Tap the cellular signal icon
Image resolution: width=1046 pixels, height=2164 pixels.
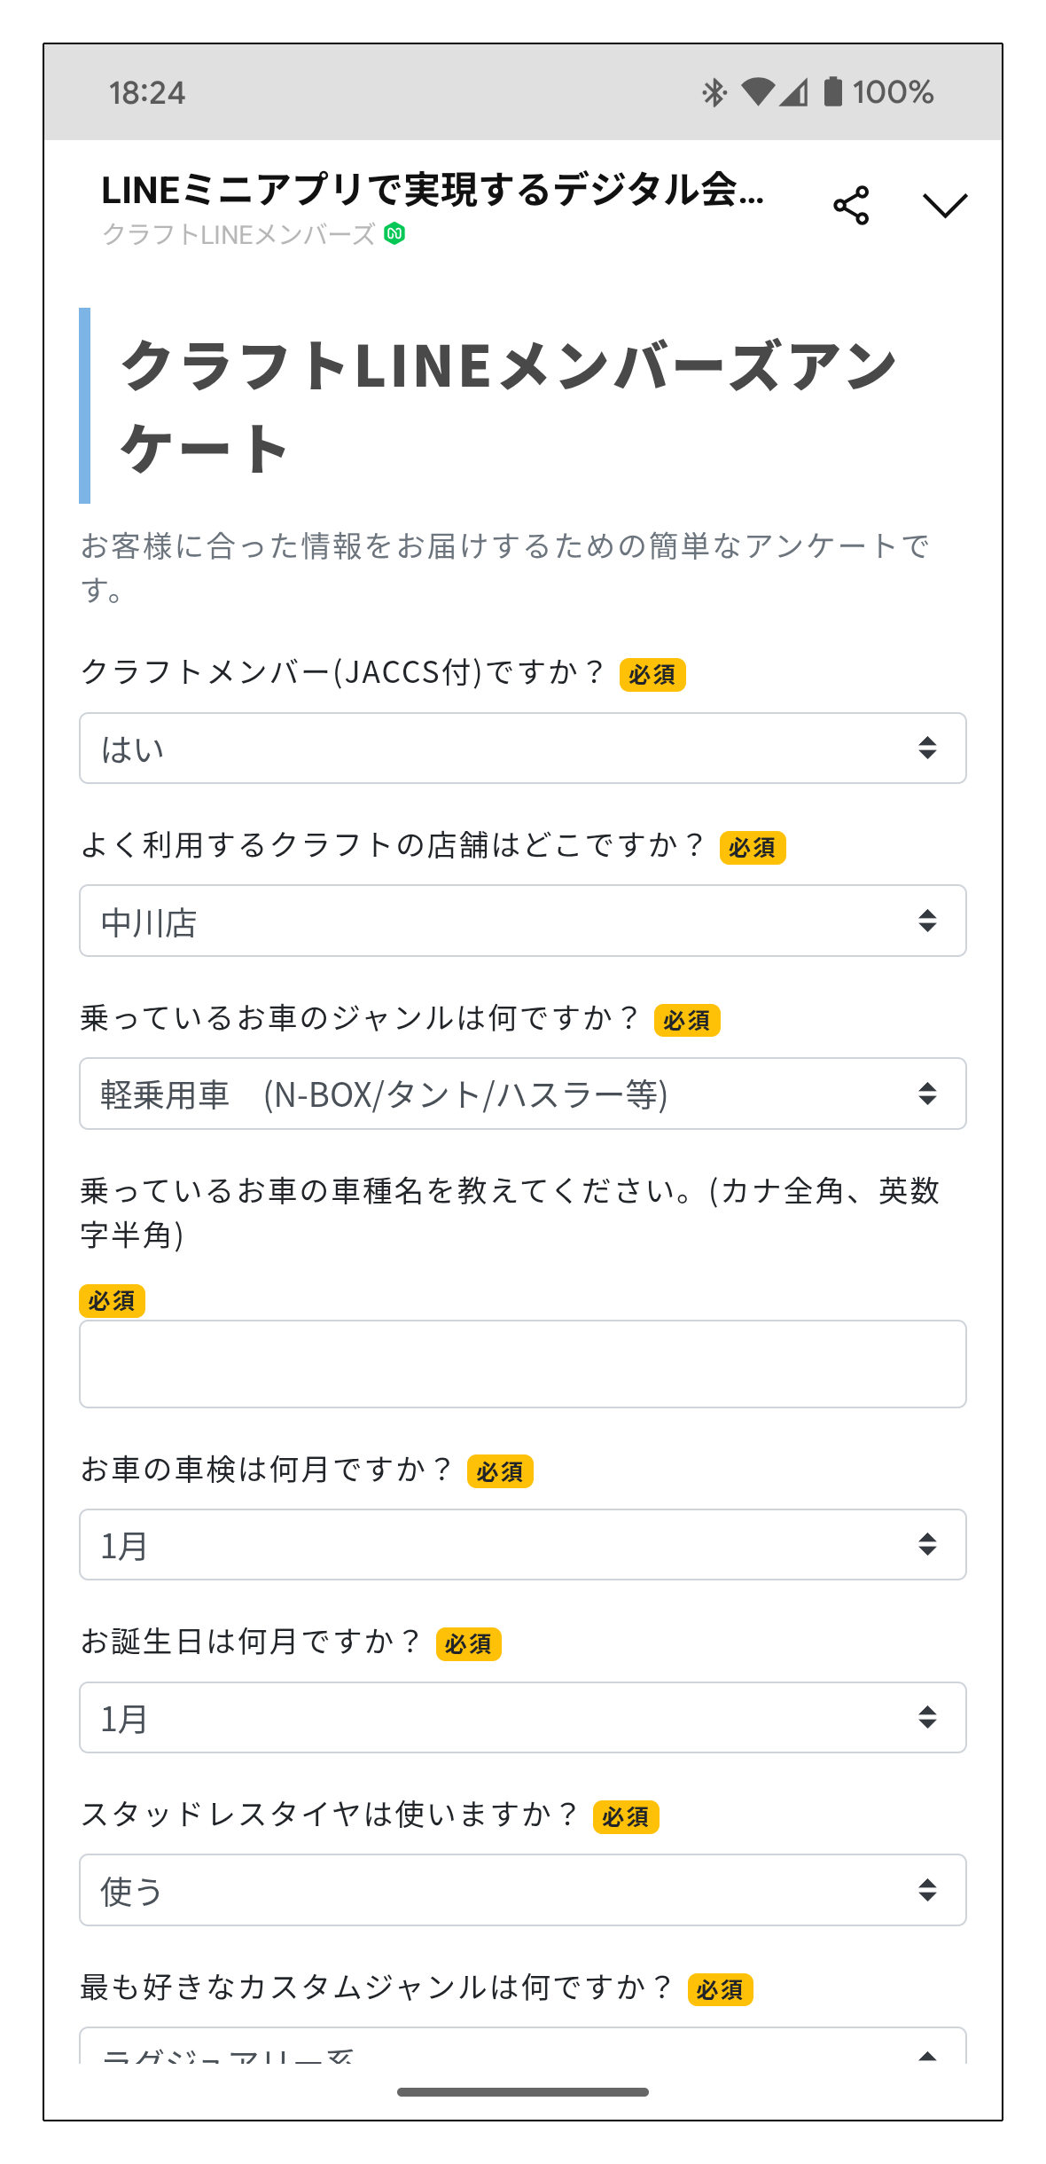tap(794, 92)
